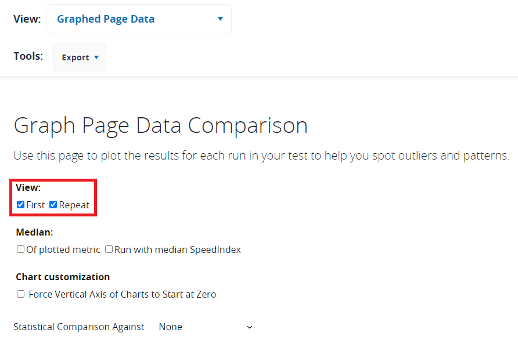
Task: Enable median Of plotted metric checkbox
Action: point(21,249)
